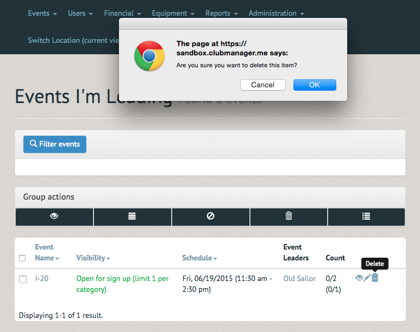Click the ban-circle group action icon
Image resolution: width=420 pixels, height=332 pixels.
pos(210,216)
